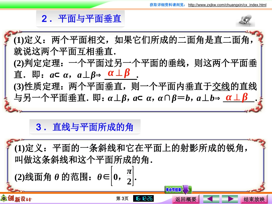Screen dimensions: 272x204
Task: Click the text 获取详细资料请浏览
Action: (167, 5)
